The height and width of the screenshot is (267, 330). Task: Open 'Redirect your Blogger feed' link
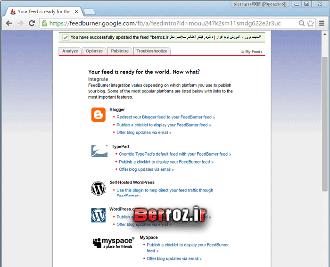pos(166,117)
